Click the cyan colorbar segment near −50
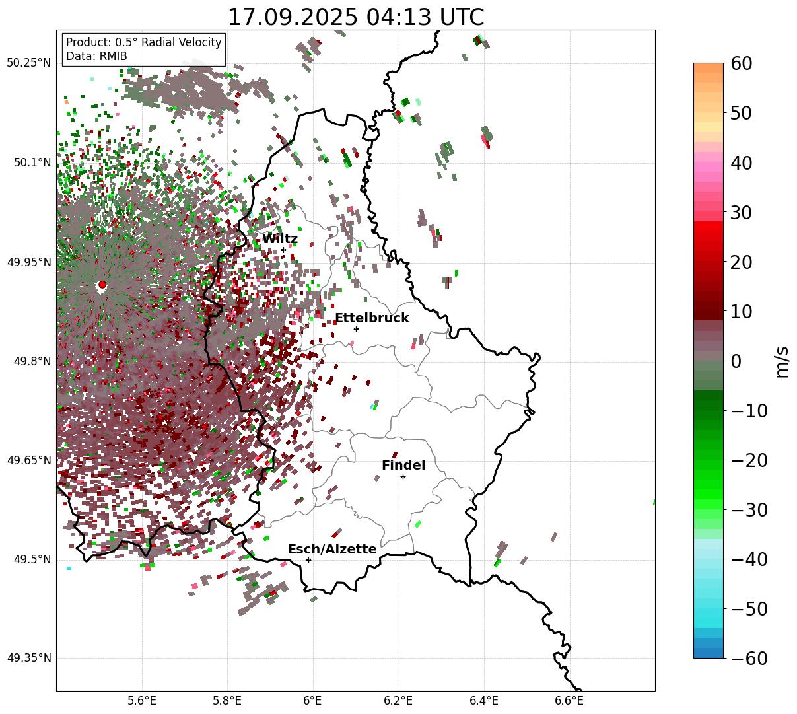The height and width of the screenshot is (714, 797). pyautogui.click(x=709, y=614)
